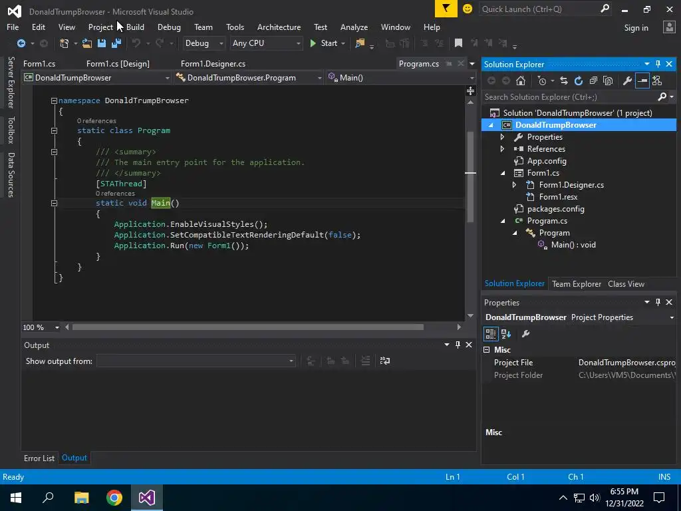Expand the Properties node in Solution Explorer

click(503, 137)
